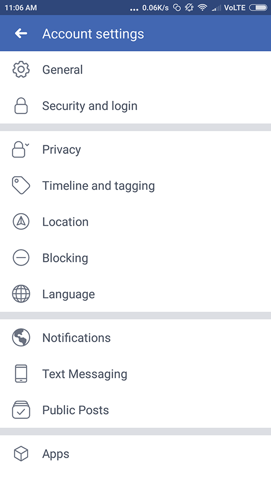Tap the Public Posts checkbox icon
The image size is (271, 482).
click(x=21, y=410)
